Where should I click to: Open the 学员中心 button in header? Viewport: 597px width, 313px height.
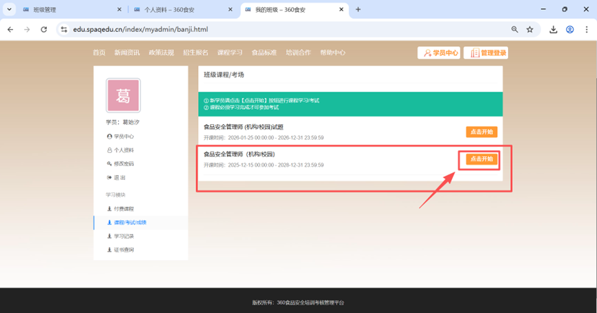point(439,52)
